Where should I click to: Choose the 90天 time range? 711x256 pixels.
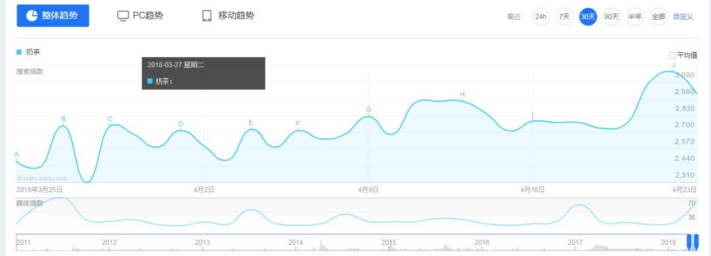point(611,16)
